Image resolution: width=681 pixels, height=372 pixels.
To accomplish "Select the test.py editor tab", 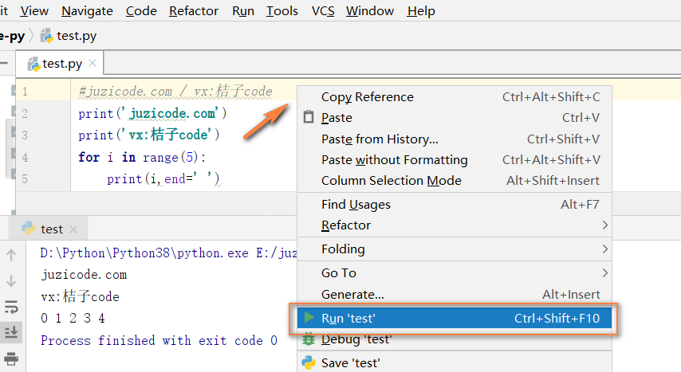I will (60, 64).
